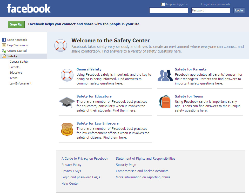Viewport: 249px width, 195px height.
Task: Enable the Keep me logged in checkbox
Action: [x=163, y=4]
